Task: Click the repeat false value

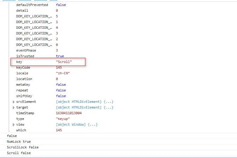Action: click(61, 90)
